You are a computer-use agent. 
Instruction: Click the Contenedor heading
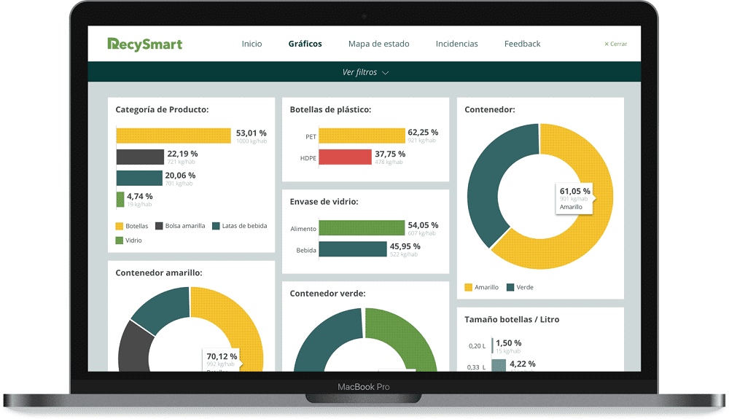tap(490, 109)
